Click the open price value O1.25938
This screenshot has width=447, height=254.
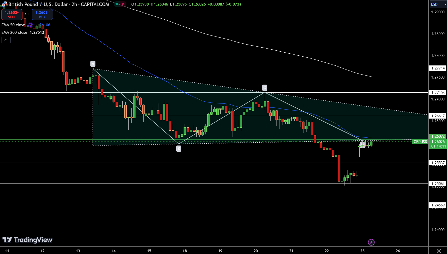click(140, 4)
